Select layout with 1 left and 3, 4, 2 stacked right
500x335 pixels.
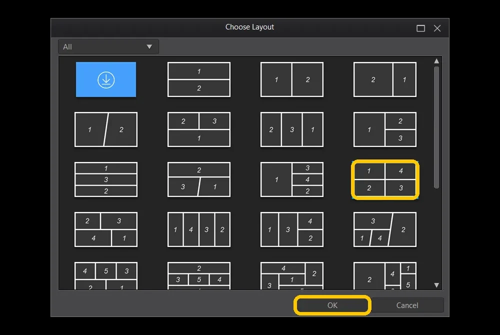click(x=292, y=179)
